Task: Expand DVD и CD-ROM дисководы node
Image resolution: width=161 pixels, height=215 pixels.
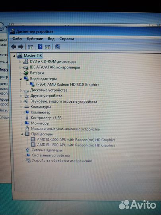Action: pyautogui.click(x=20, y=62)
